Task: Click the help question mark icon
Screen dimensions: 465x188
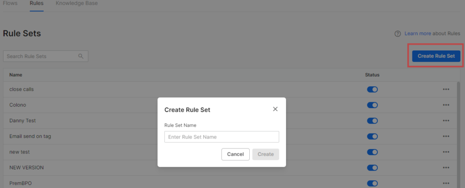Action: [397, 34]
